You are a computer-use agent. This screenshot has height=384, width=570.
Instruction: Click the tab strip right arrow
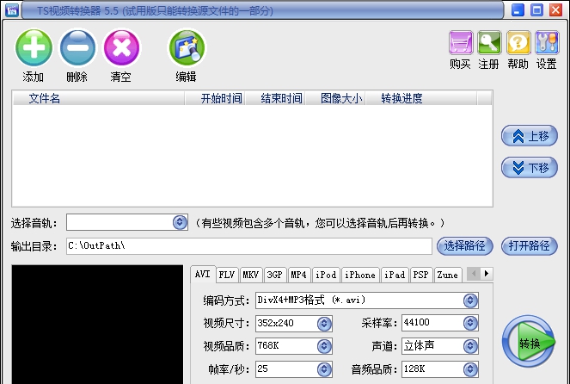[487, 274]
